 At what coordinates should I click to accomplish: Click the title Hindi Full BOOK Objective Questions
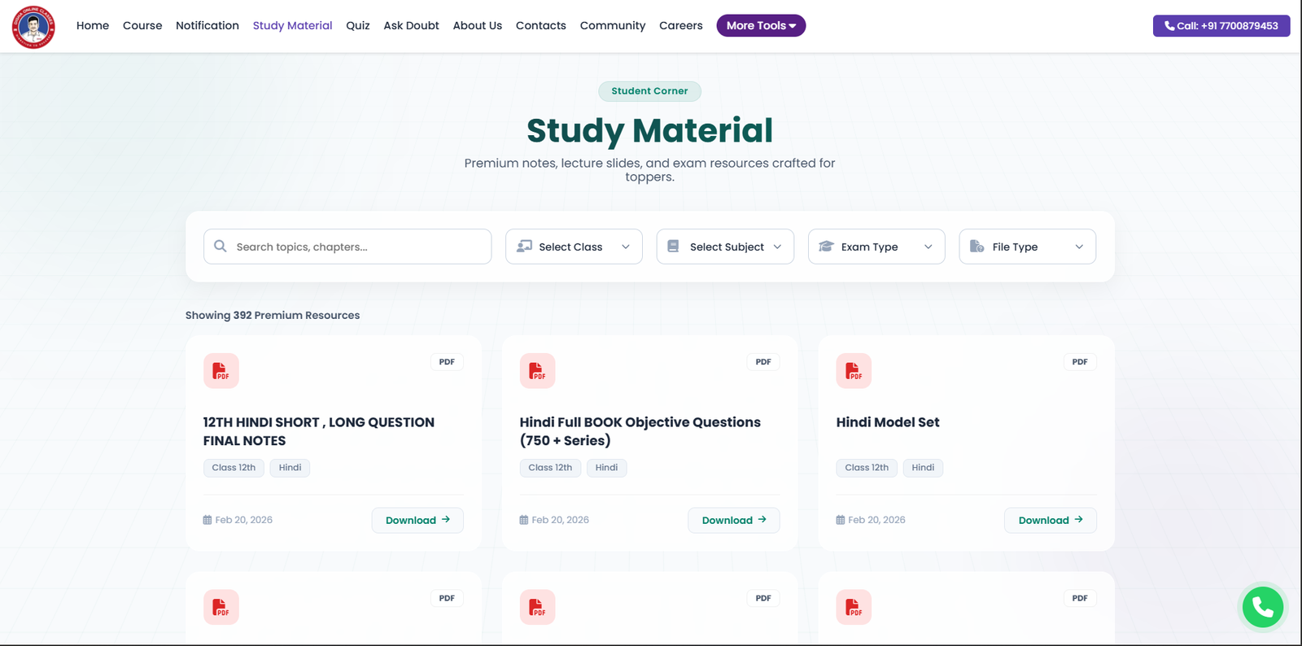640,431
